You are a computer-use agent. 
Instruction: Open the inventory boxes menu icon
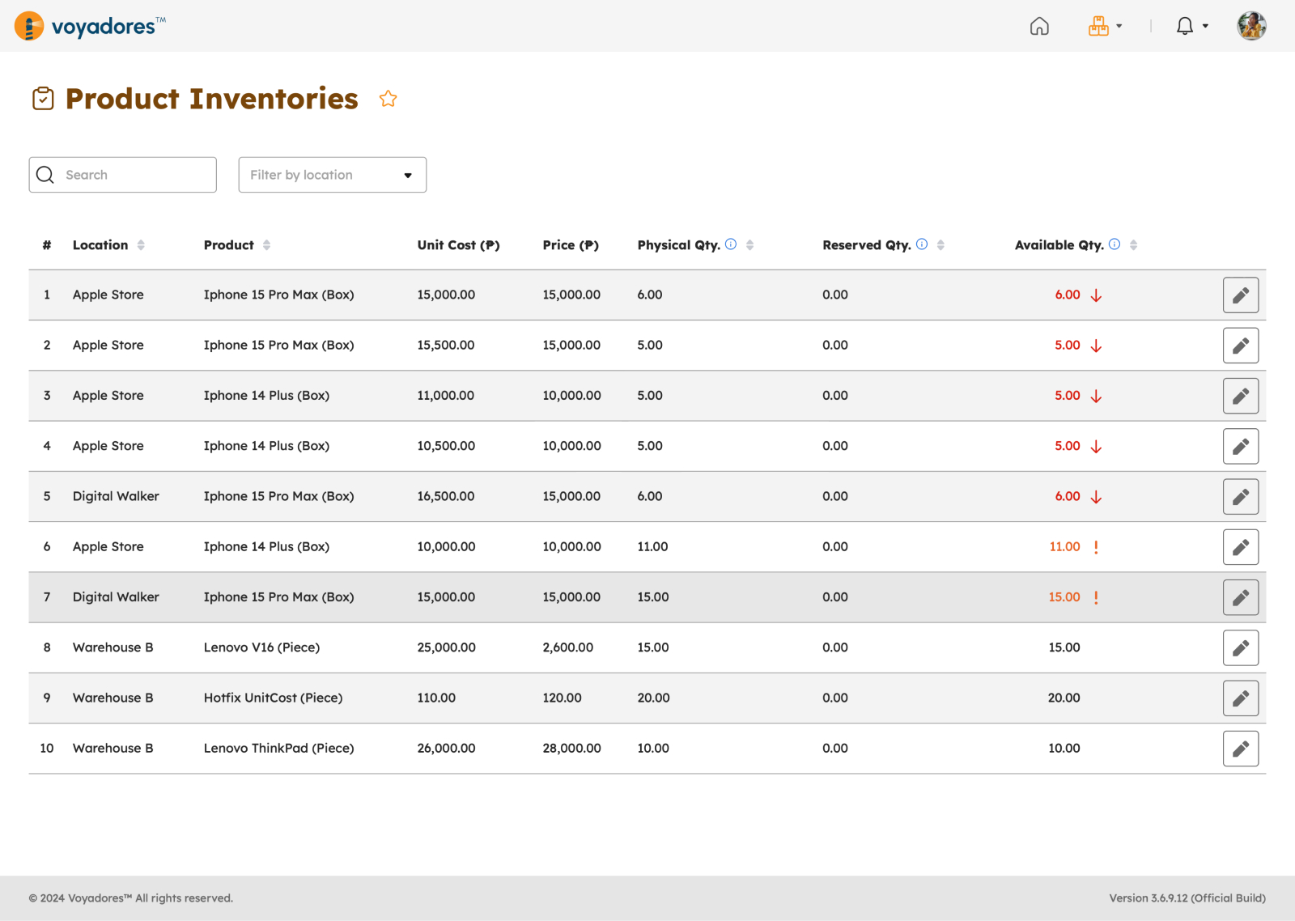click(x=1098, y=26)
